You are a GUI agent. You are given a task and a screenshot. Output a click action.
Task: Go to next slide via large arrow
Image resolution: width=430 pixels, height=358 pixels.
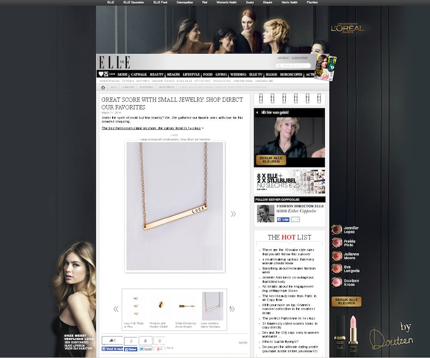[233, 214]
